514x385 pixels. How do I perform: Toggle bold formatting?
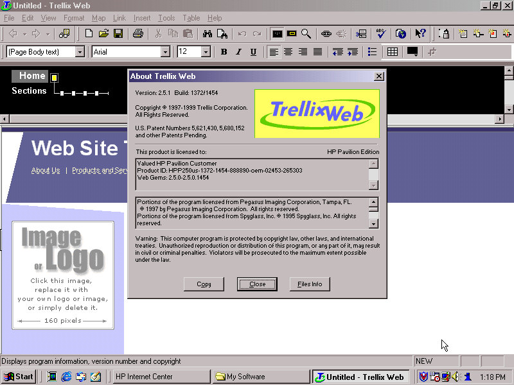click(x=224, y=52)
